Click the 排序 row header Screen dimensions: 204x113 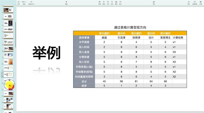pyautogui.click(x=84, y=86)
